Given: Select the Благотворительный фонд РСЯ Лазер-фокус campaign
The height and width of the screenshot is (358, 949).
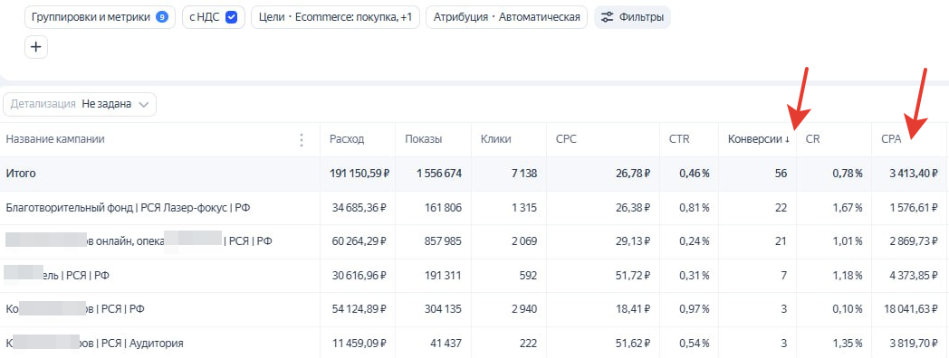Looking at the screenshot, I should click(x=129, y=208).
